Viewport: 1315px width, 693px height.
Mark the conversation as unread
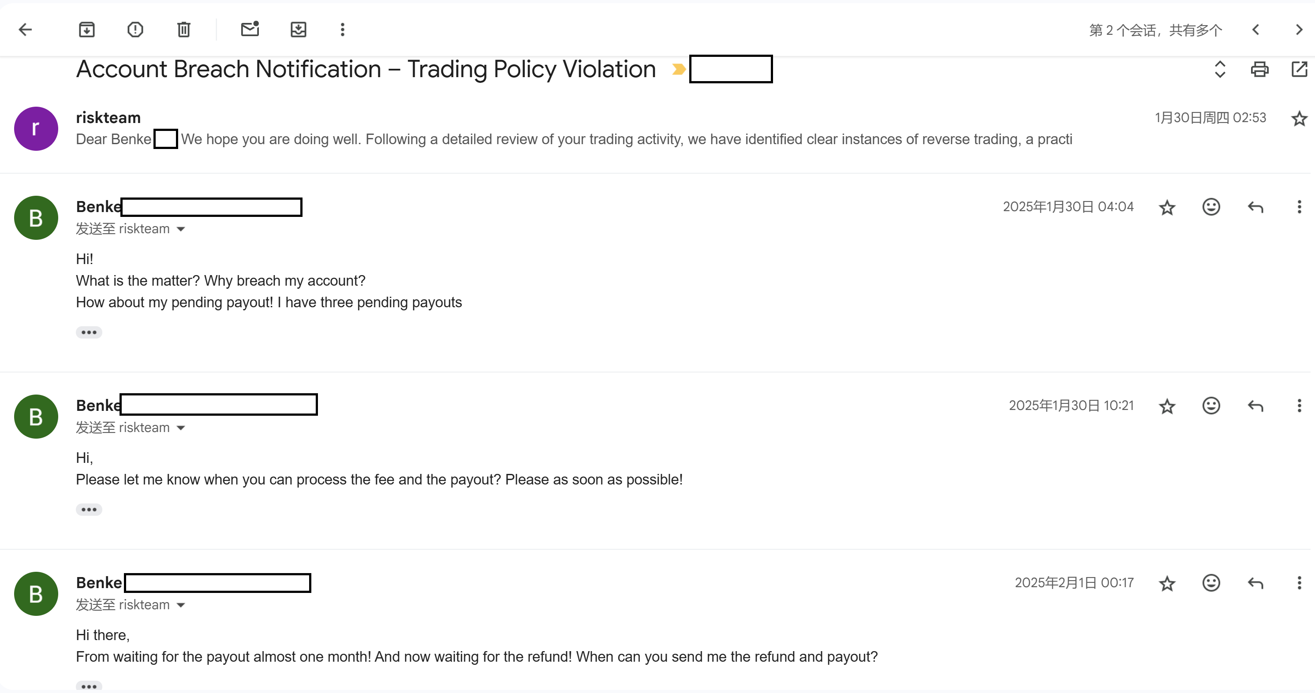[x=250, y=30]
